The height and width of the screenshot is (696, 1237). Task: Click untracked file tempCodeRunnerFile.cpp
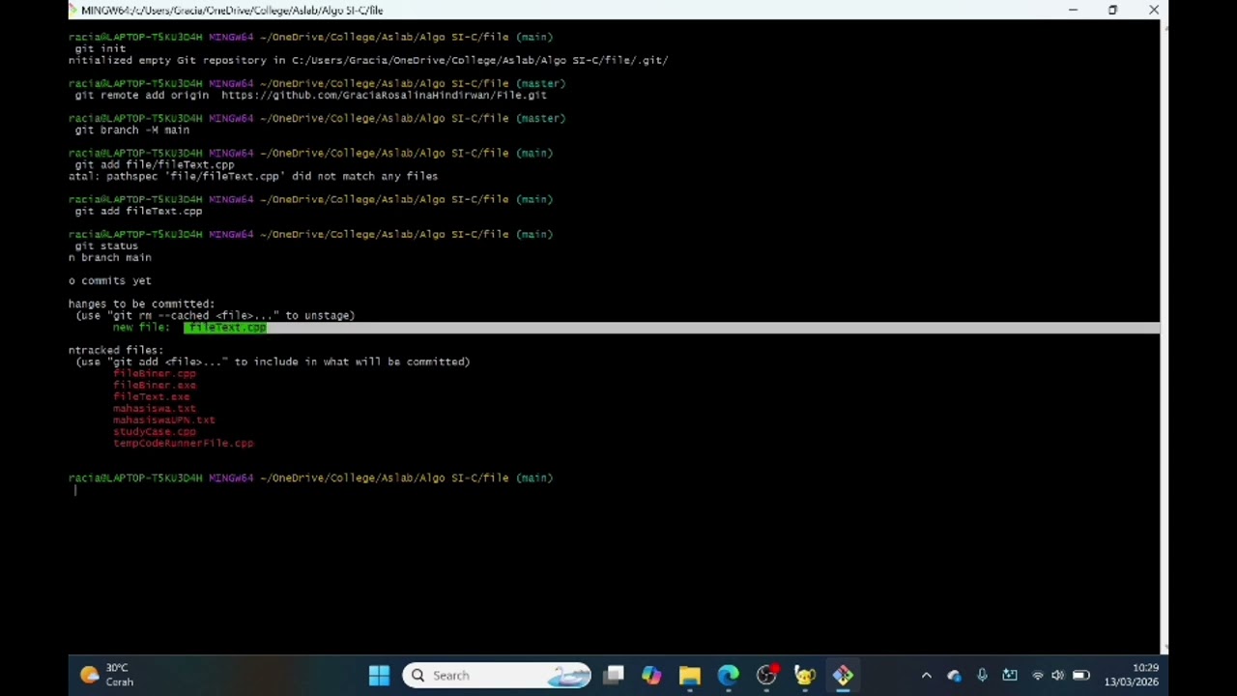(x=183, y=443)
